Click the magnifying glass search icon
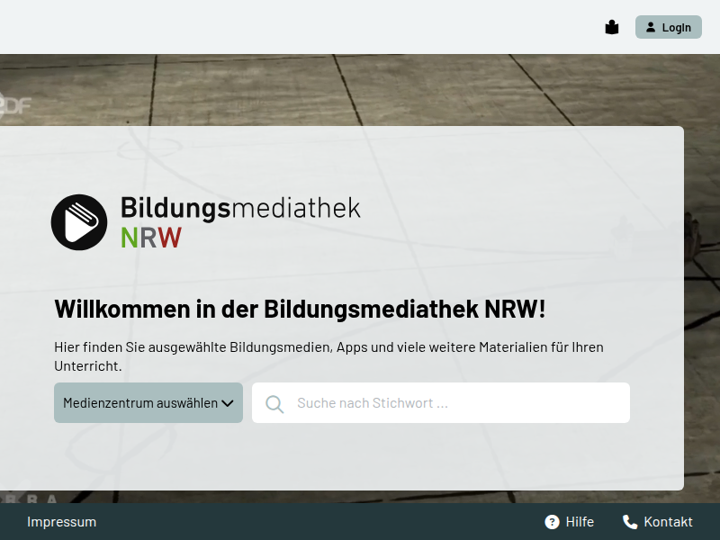Viewport: 720px width, 540px height. pos(274,404)
